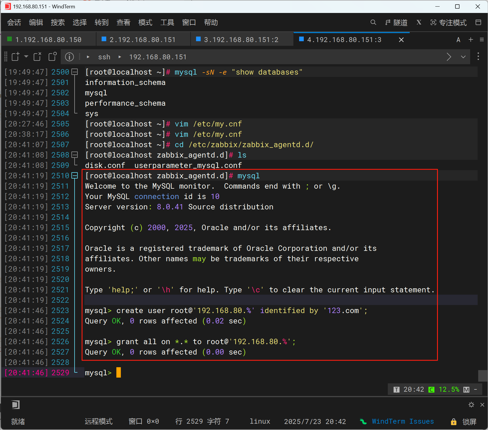Image resolution: width=488 pixels, height=430 pixels.
Task: Add a new tab with the plus icon
Action: [x=471, y=40]
